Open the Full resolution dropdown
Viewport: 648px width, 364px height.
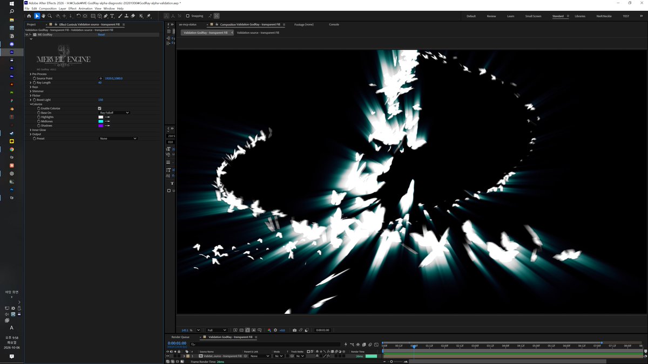click(217, 330)
